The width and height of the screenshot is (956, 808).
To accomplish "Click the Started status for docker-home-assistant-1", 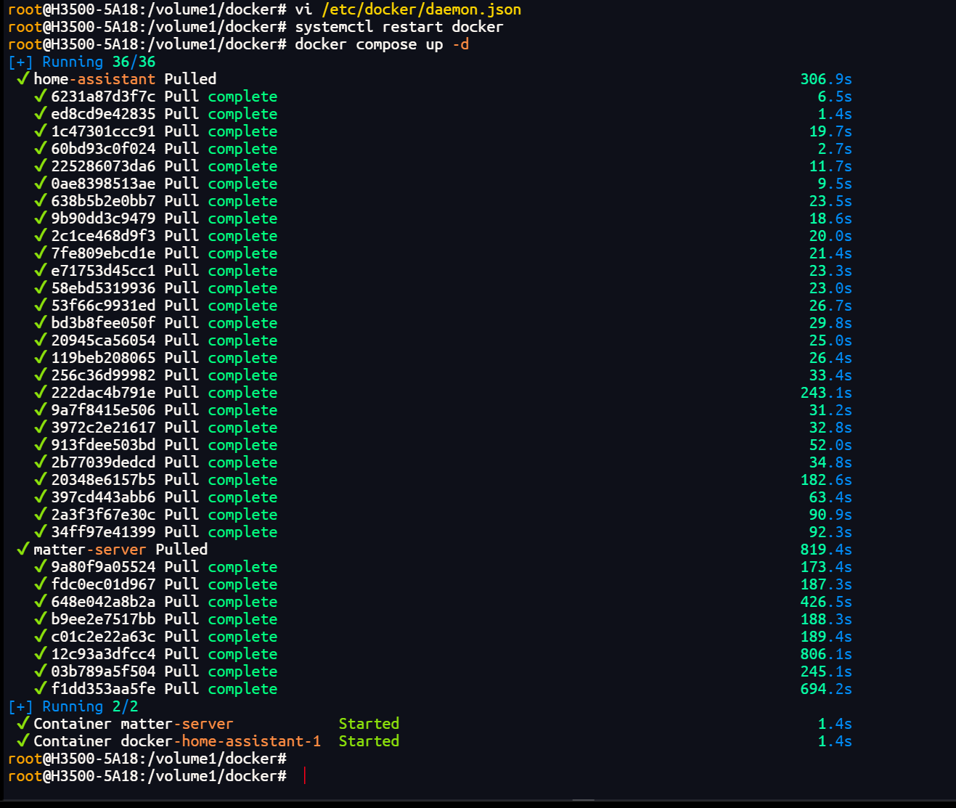I will coord(369,741).
